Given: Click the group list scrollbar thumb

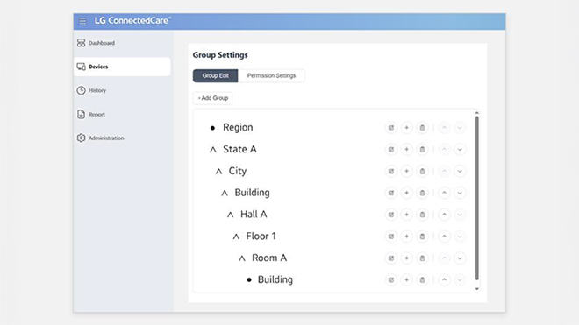Looking at the screenshot, I should pos(476,198).
